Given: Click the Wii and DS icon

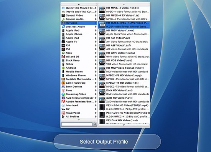Looking at the screenshot, I should point(63,57).
